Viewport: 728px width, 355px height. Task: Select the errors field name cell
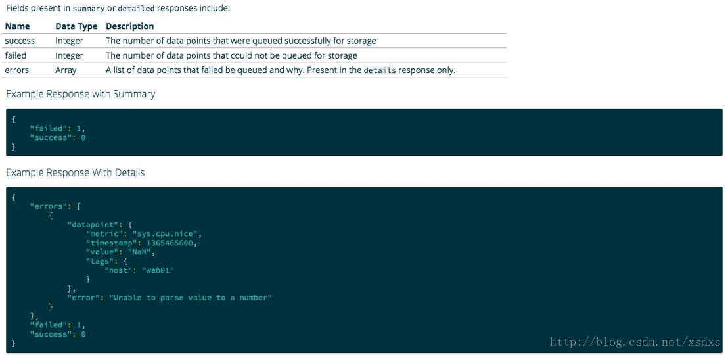tap(16, 70)
